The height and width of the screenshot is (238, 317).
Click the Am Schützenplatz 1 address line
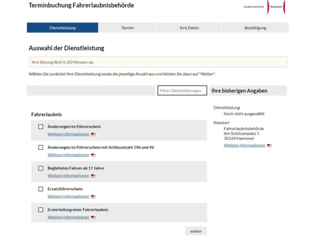pos(242,133)
